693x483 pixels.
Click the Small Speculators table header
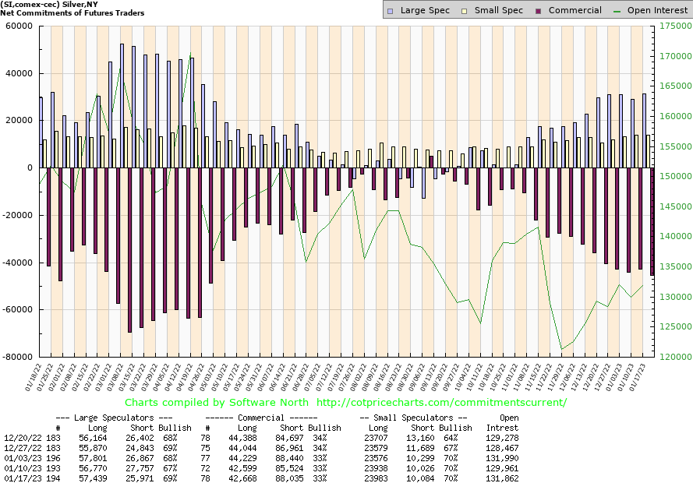click(x=413, y=418)
